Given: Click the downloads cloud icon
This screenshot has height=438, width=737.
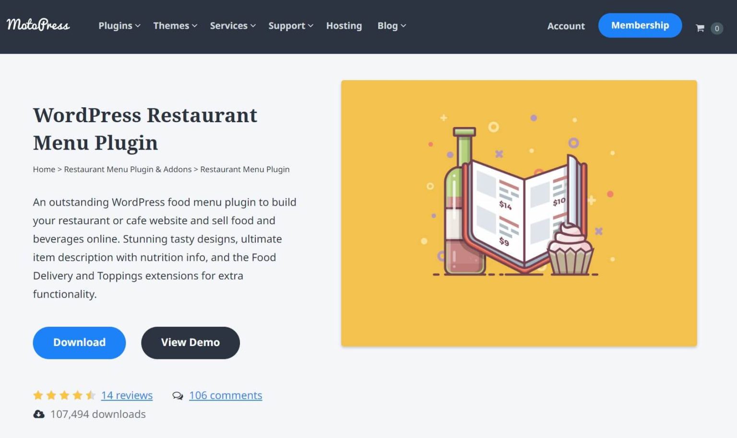Looking at the screenshot, I should coord(38,414).
